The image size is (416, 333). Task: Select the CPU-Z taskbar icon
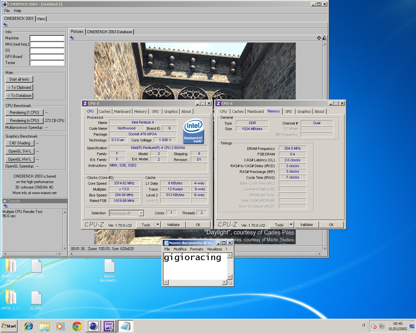[109, 326]
